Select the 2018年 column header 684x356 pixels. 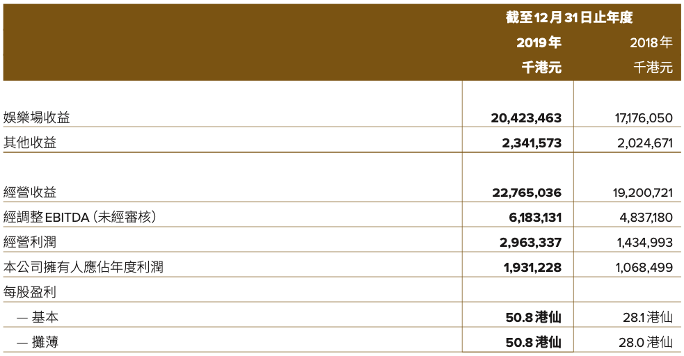[651, 43]
